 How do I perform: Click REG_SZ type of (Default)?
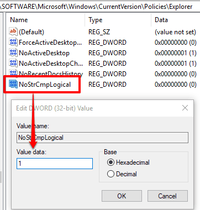pos(99,32)
